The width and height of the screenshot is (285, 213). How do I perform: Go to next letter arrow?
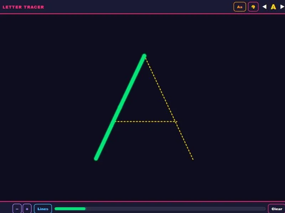click(282, 7)
